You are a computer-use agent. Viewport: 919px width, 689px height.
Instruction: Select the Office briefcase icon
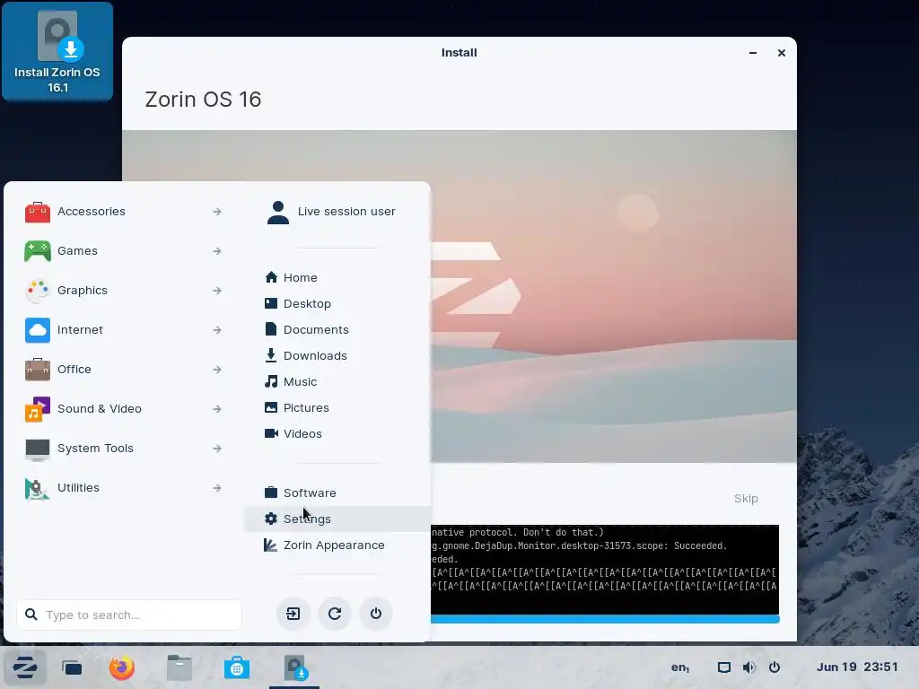[x=38, y=369]
